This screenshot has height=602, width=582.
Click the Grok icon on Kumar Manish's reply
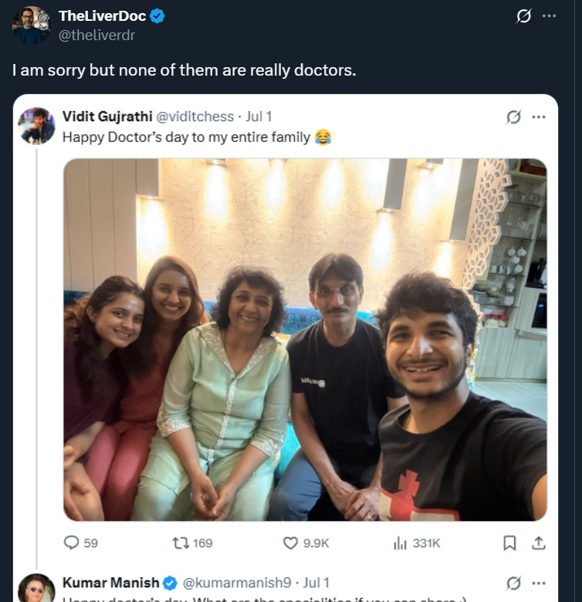coord(513,583)
